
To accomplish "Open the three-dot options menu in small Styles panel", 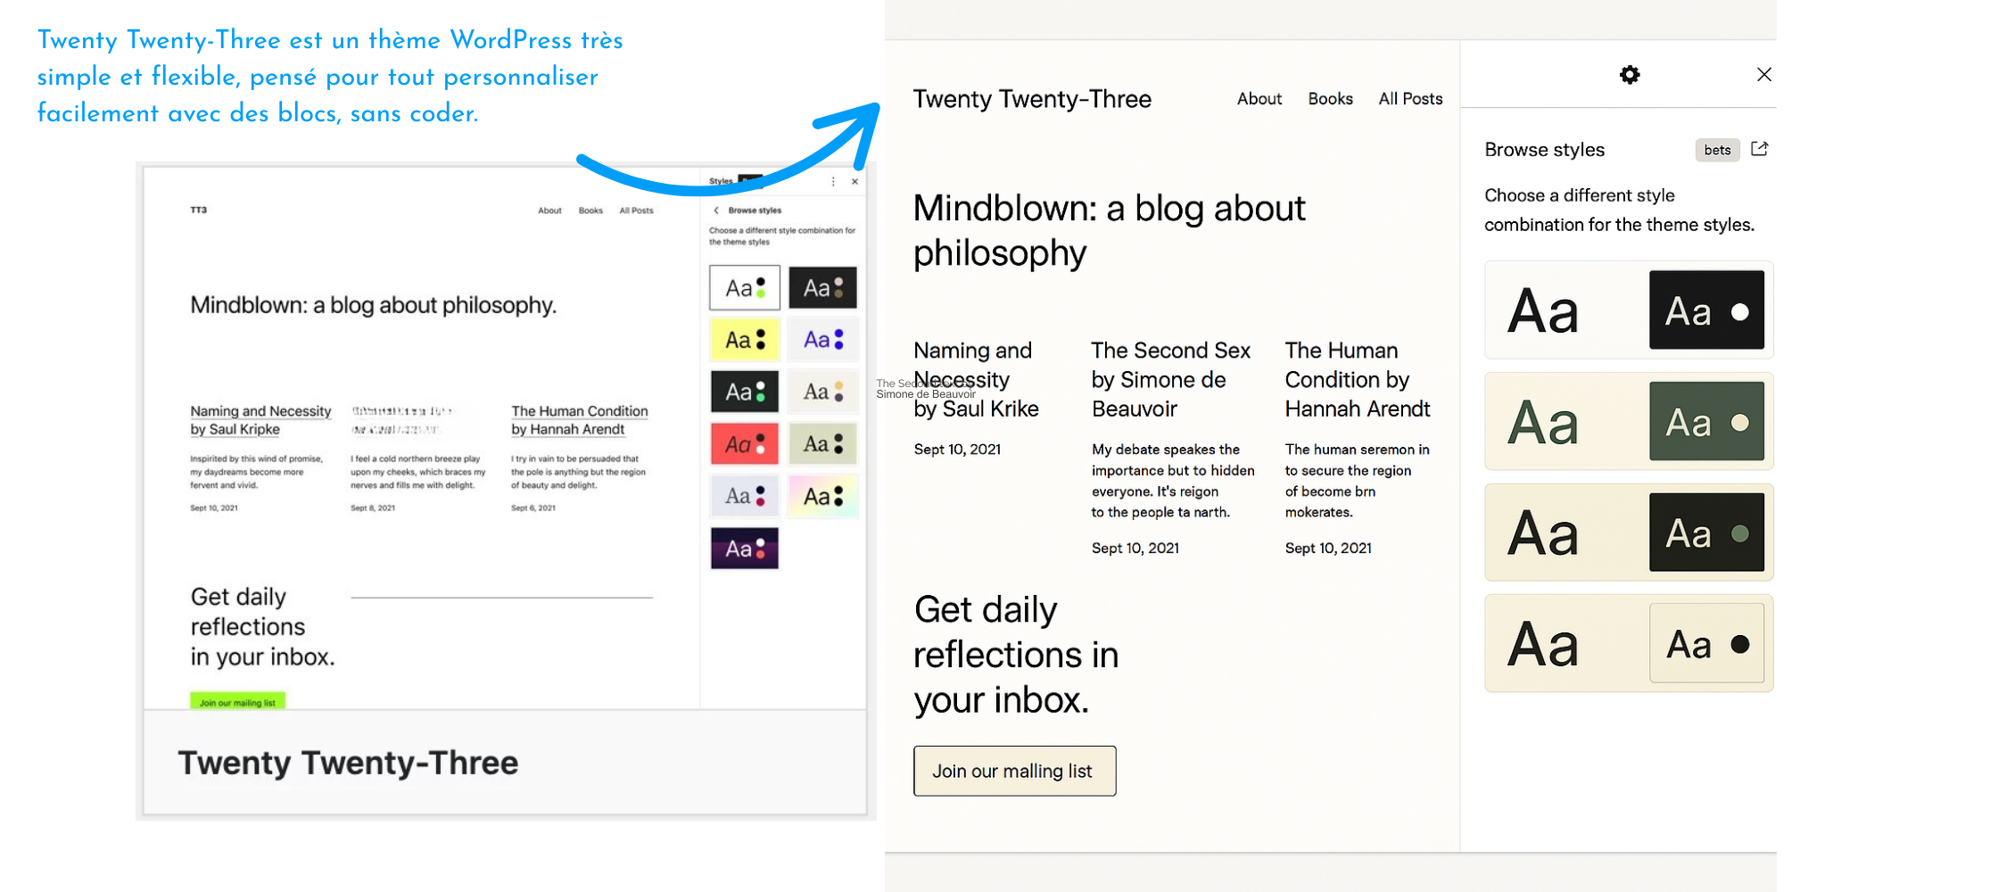I will [x=833, y=181].
